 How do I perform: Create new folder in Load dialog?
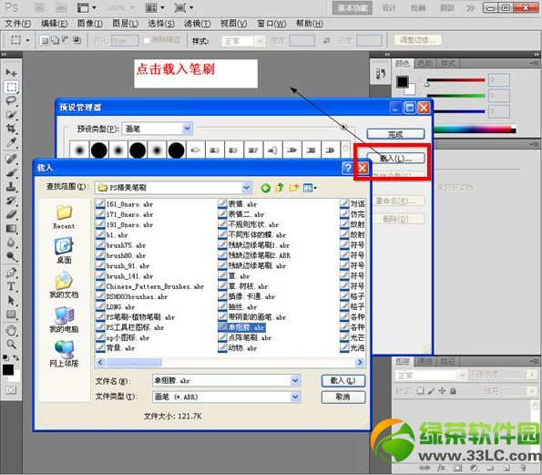pyautogui.click(x=294, y=188)
